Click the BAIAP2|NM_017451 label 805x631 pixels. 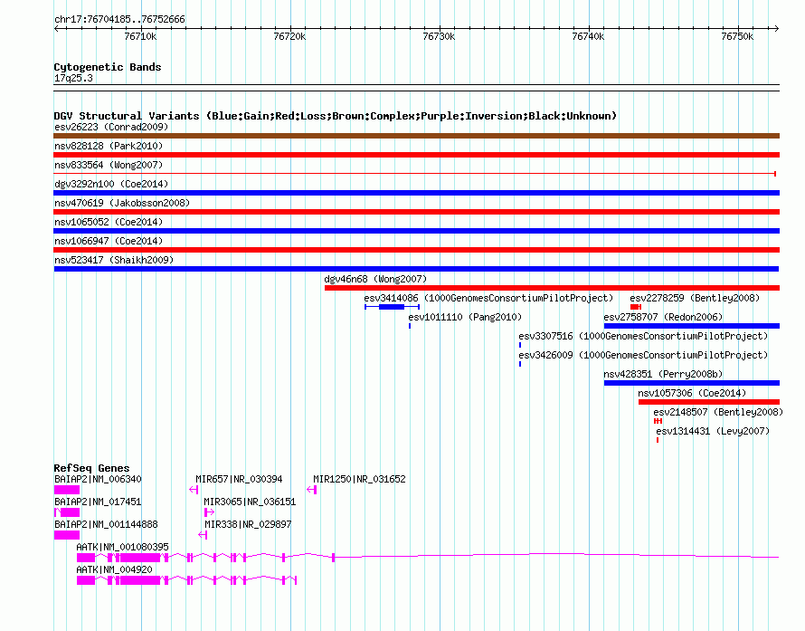coord(98,502)
